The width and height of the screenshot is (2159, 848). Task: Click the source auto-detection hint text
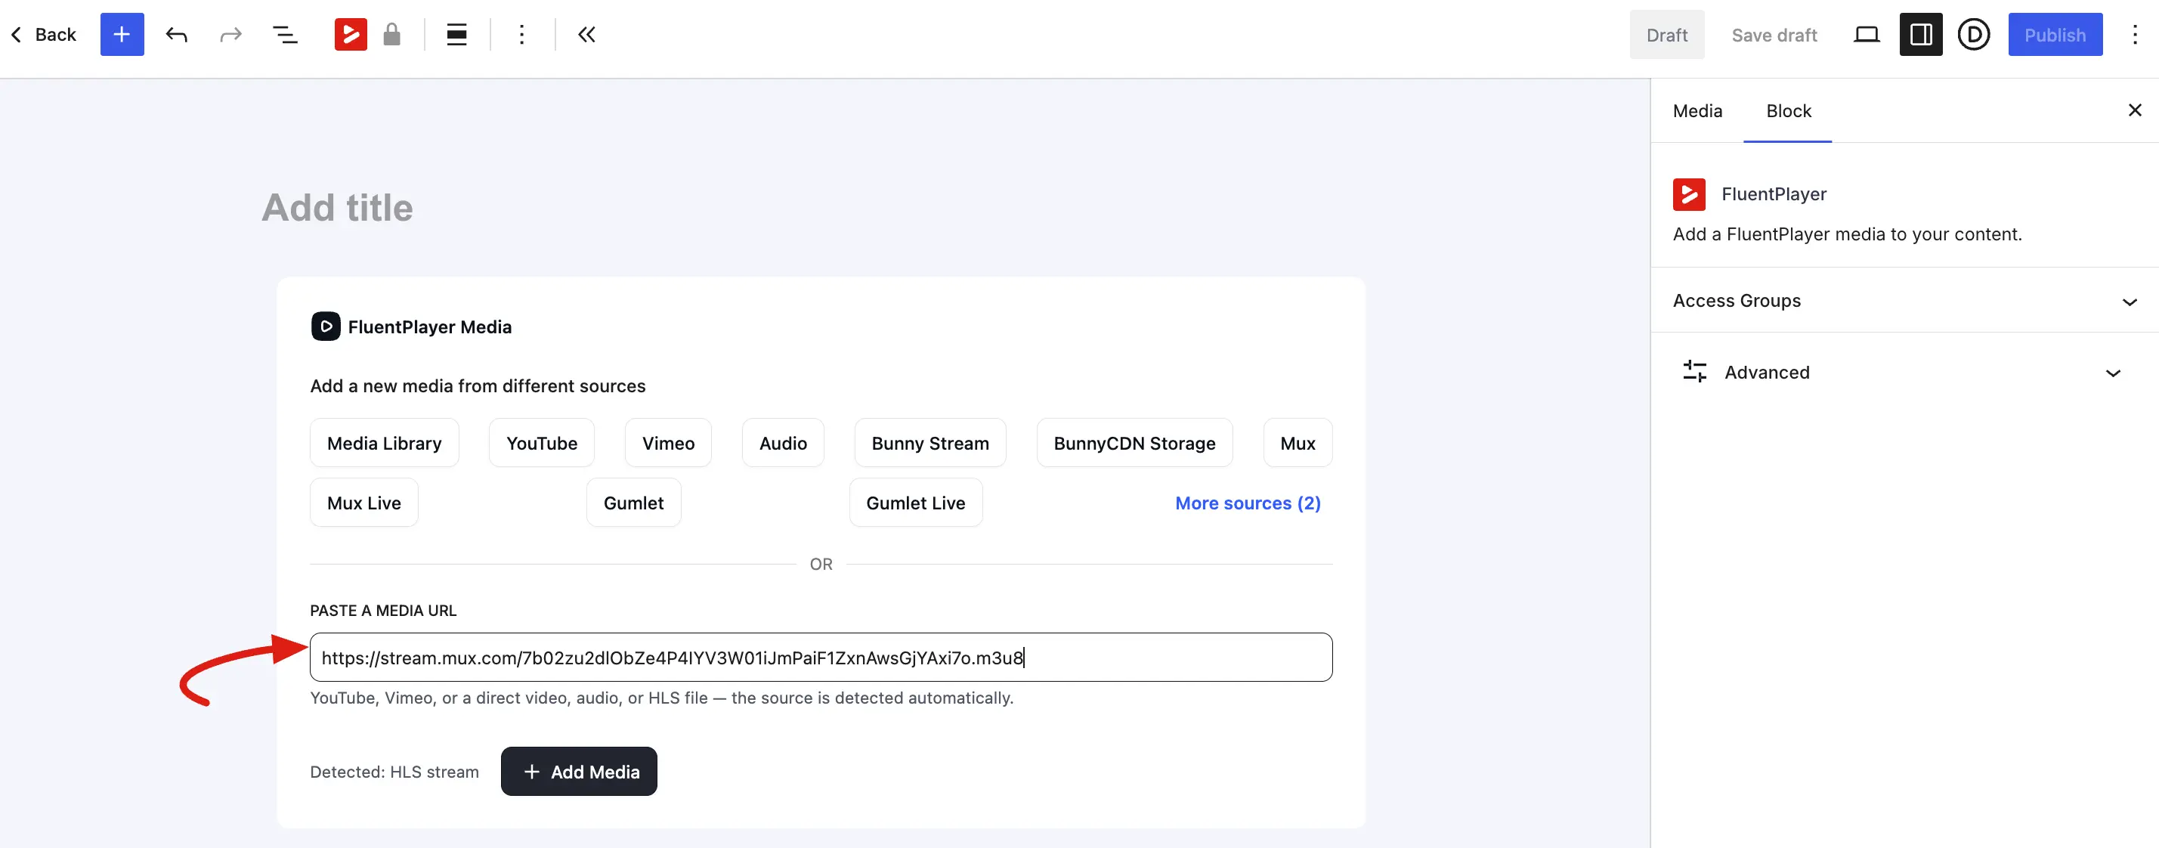click(661, 697)
